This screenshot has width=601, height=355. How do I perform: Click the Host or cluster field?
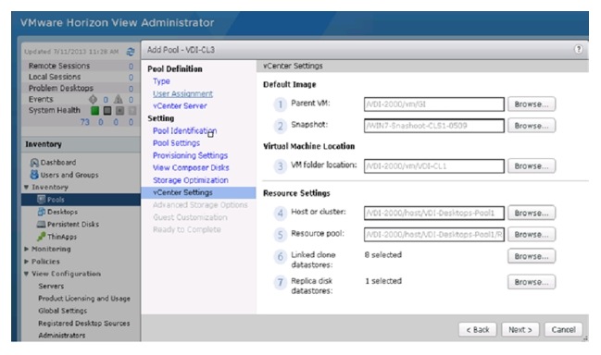pyautogui.click(x=434, y=213)
